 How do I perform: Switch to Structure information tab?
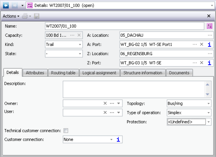[143, 73]
